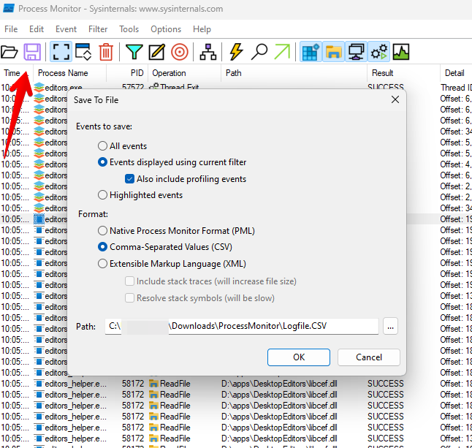472x448 pixels.
Task: Open the File menu
Action: [x=11, y=29]
